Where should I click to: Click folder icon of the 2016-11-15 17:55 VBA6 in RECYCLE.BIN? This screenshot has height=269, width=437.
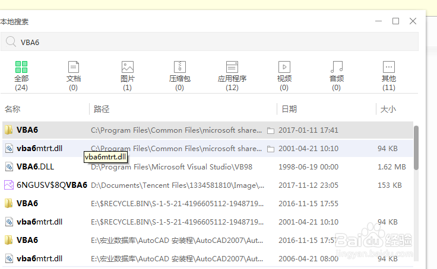pyautogui.click(x=9, y=203)
